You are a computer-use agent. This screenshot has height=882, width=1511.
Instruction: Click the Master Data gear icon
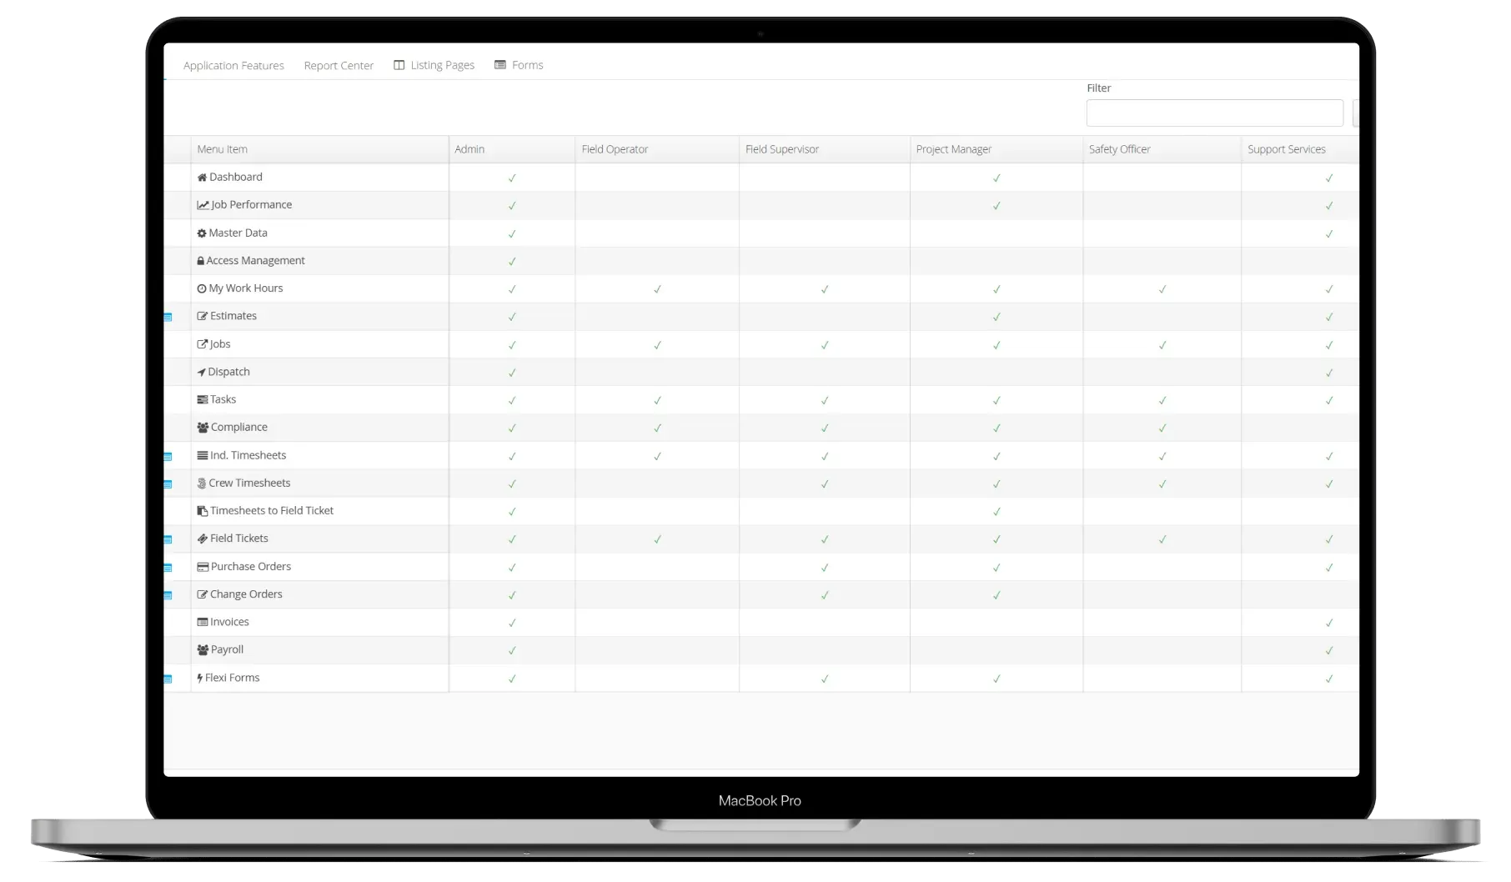coord(202,233)
